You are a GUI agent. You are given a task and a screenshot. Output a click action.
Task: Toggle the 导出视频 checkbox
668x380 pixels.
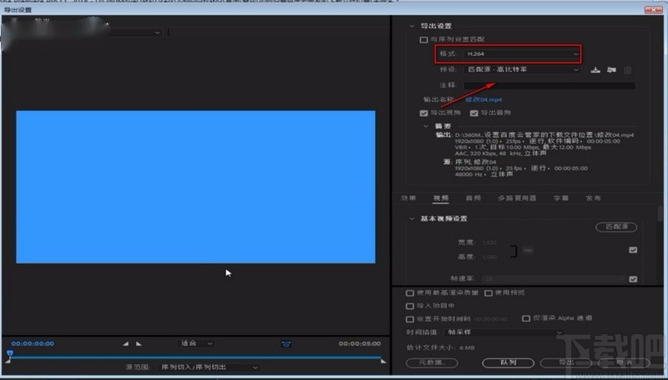tap(423, 114)
